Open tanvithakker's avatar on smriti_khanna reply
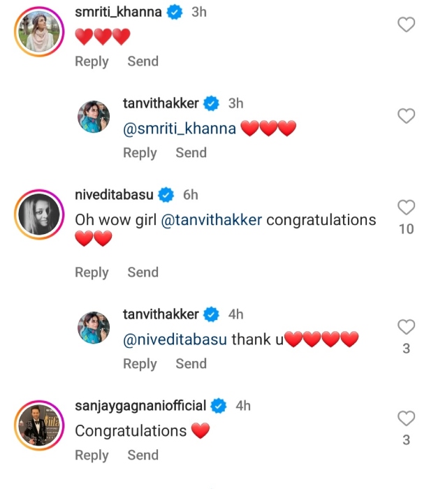The width and height of the screenshot is (422, 489). (93, 118)
